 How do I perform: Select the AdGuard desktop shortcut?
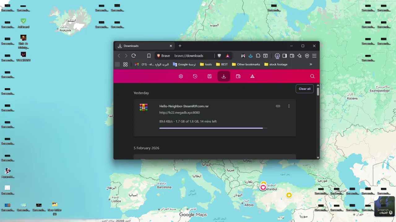point(23,23)
